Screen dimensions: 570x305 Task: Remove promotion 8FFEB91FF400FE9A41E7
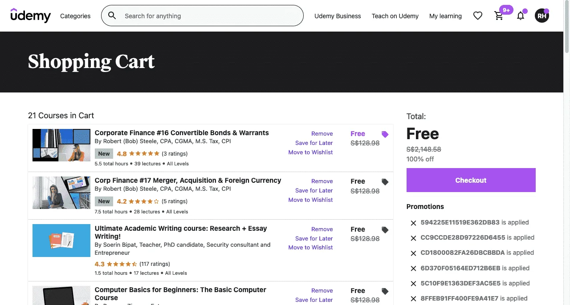(413, 299)
